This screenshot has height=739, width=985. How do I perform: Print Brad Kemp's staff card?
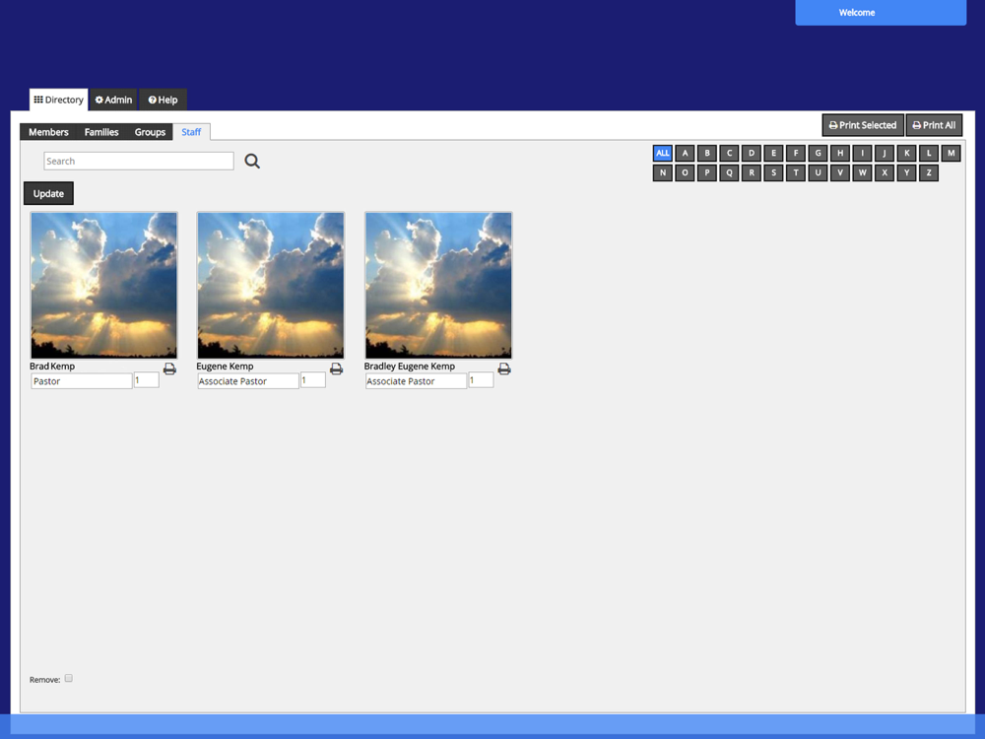pos(169,369)
